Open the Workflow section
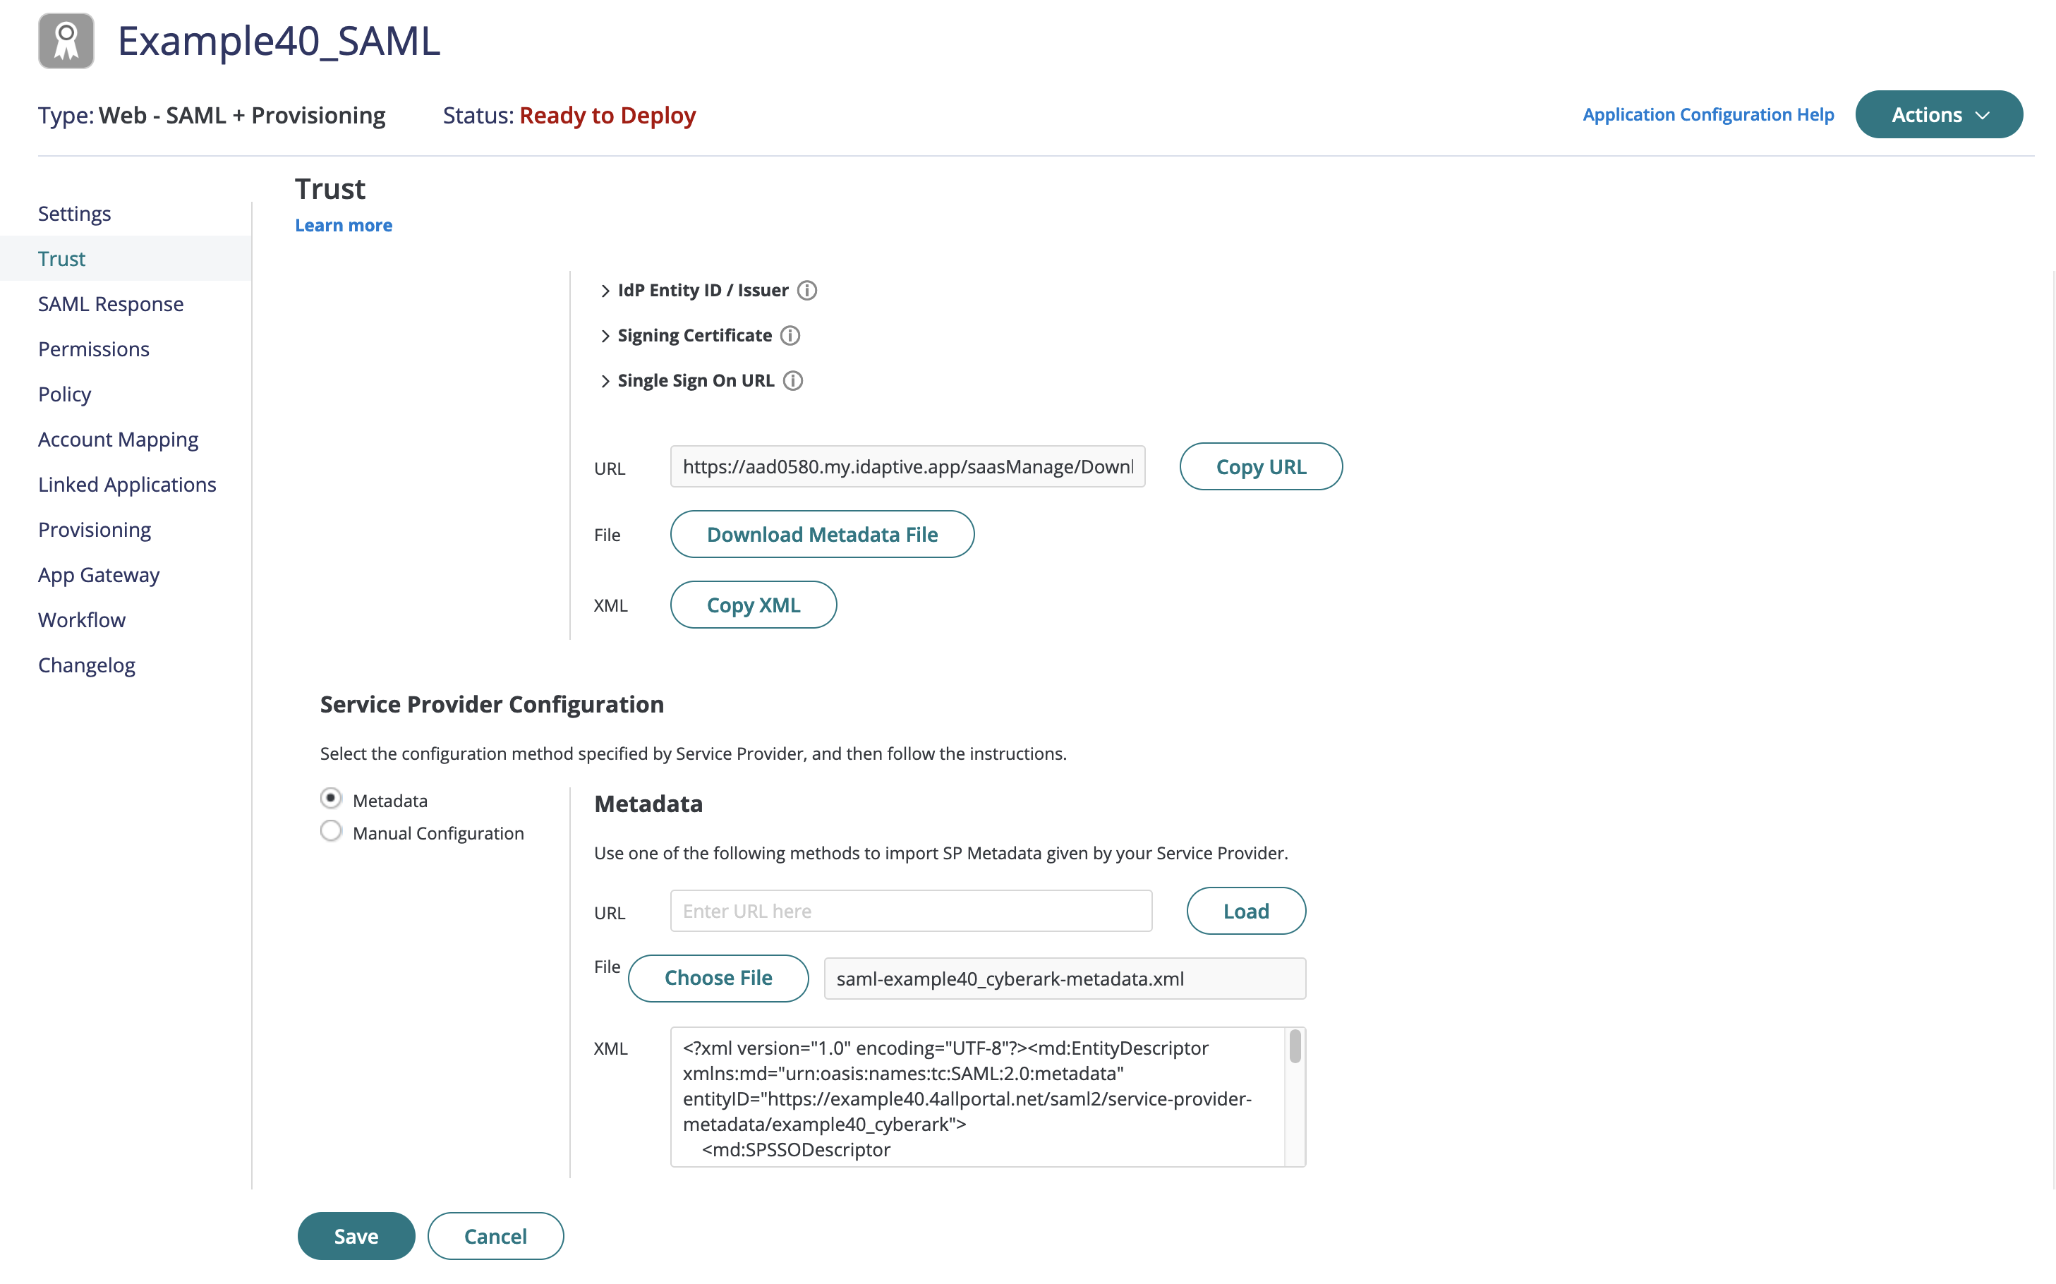The image size is (2056, 1284). coord(82,619)
